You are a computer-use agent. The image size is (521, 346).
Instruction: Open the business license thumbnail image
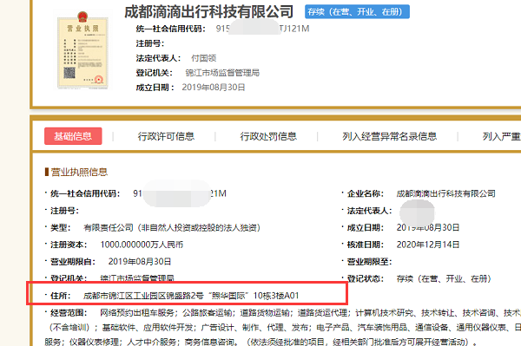(82, 50)
